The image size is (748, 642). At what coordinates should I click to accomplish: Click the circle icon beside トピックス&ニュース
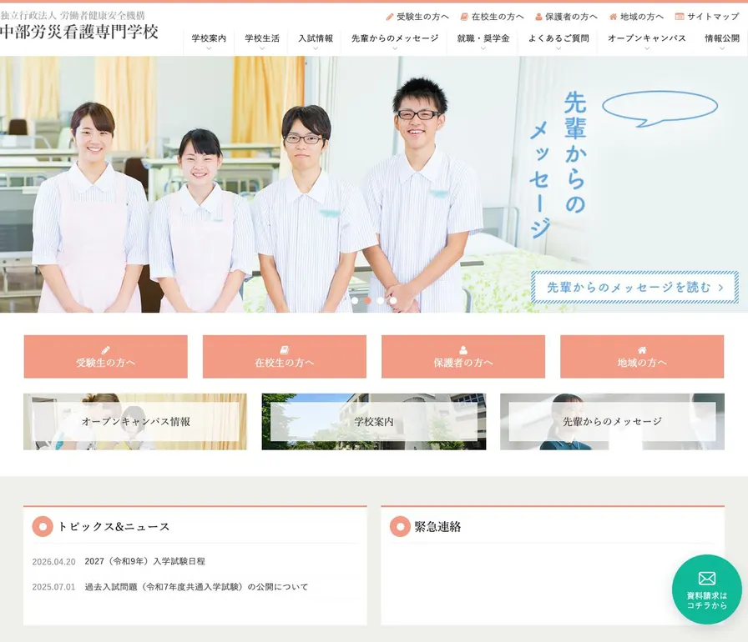43,526
